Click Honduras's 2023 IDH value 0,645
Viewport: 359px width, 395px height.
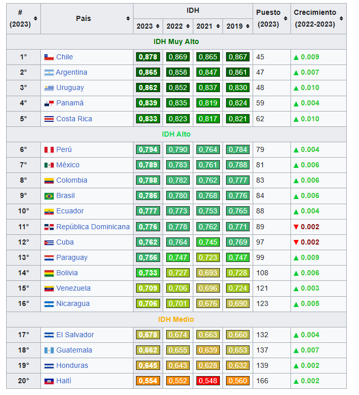coord(148,366)
